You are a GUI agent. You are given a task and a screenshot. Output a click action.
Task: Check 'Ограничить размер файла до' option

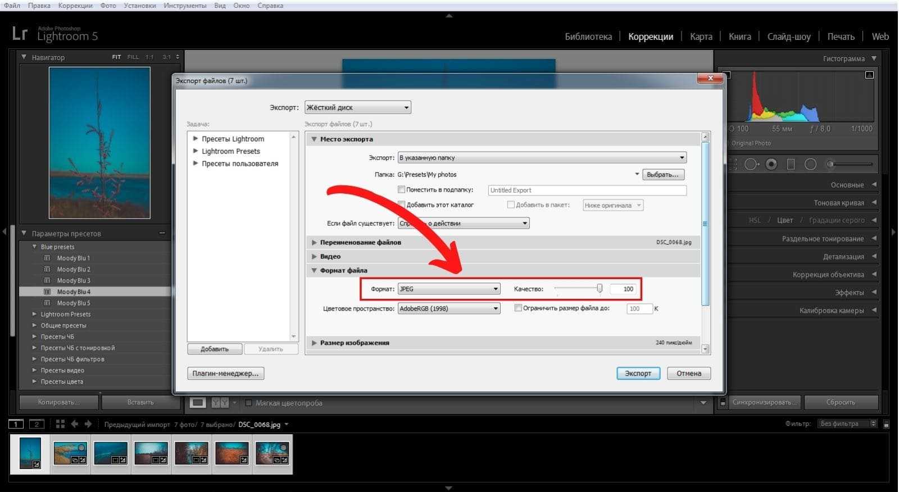click(x=519, y=308)
